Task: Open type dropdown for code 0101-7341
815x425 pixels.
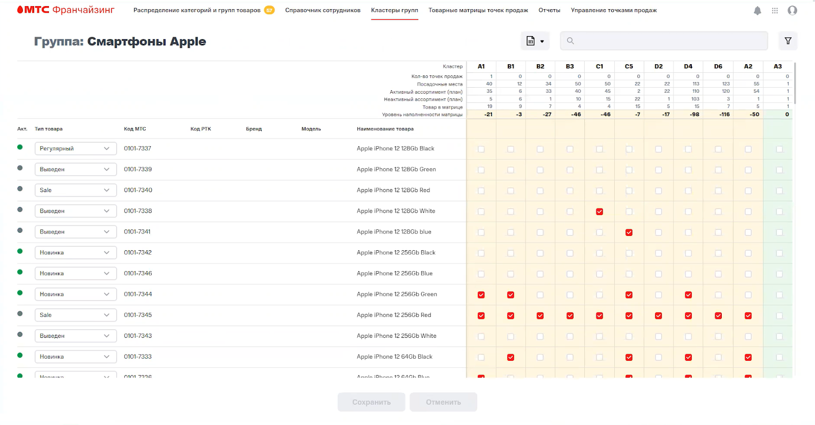Action: click(x=75, y=232)
